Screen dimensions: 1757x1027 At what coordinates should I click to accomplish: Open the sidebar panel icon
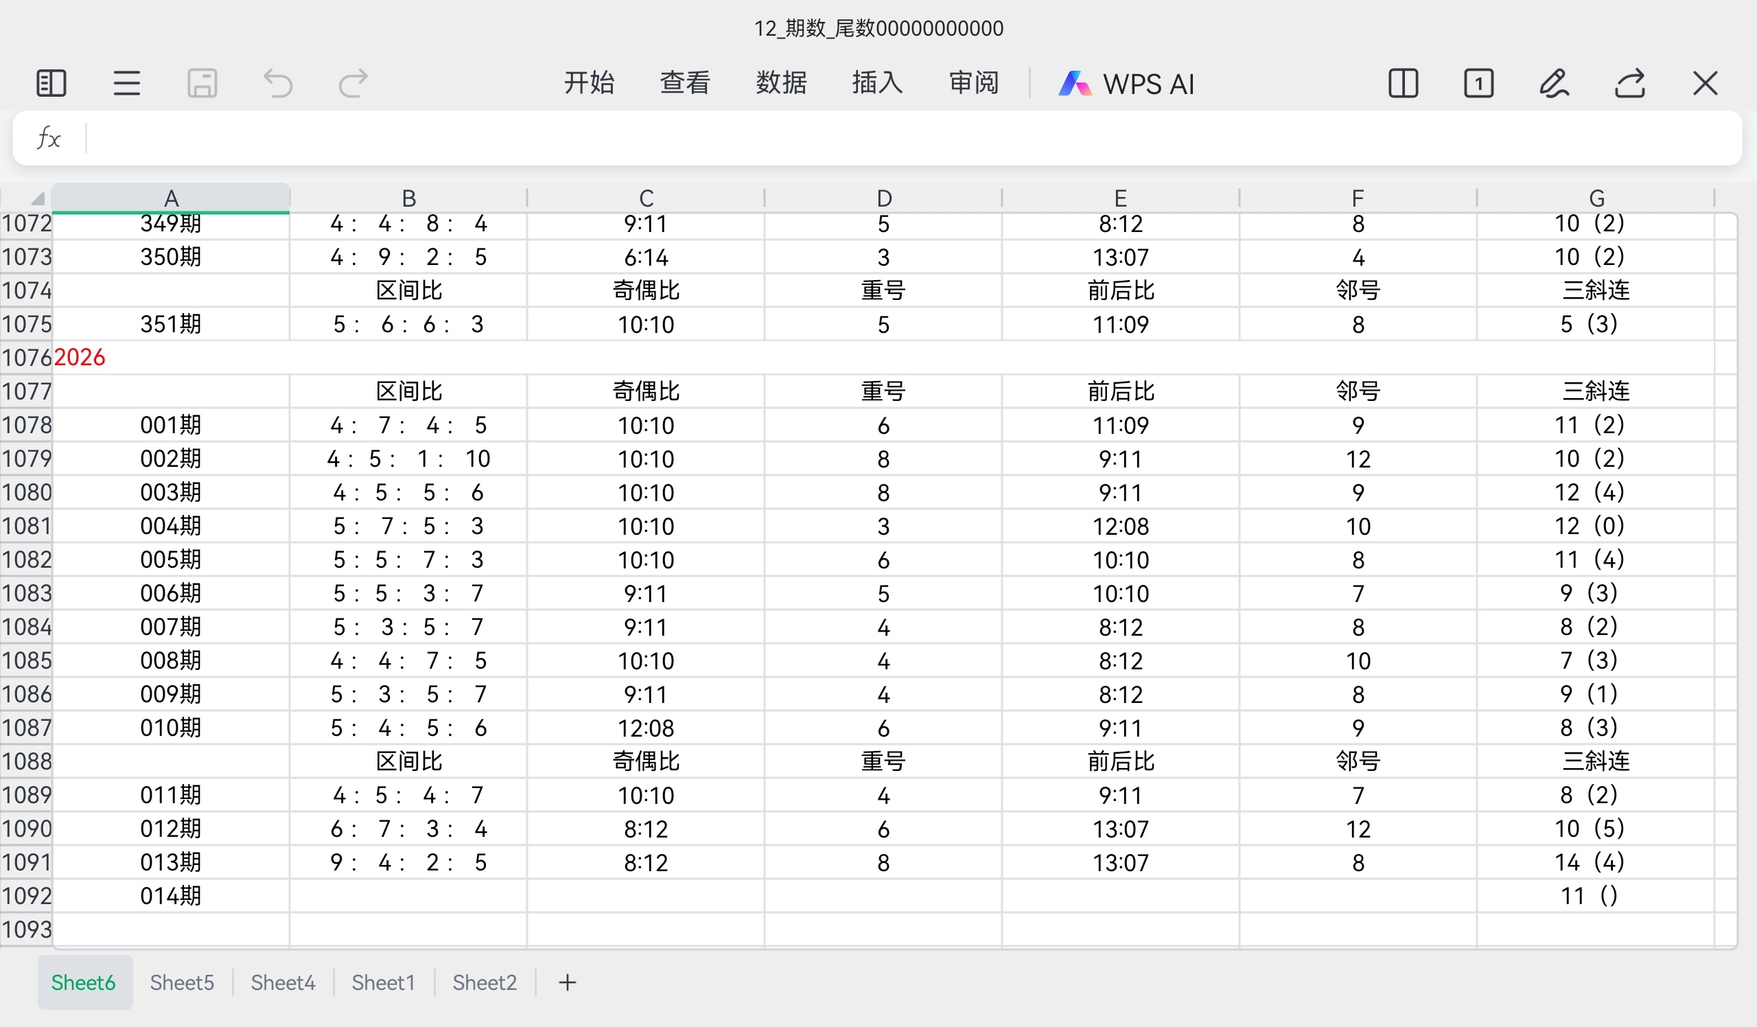(51, 84)
